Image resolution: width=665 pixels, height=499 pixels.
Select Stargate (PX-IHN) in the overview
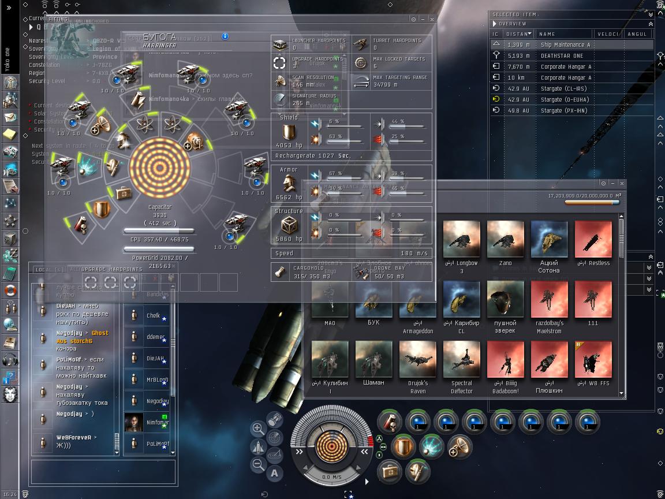pos(571,110)
